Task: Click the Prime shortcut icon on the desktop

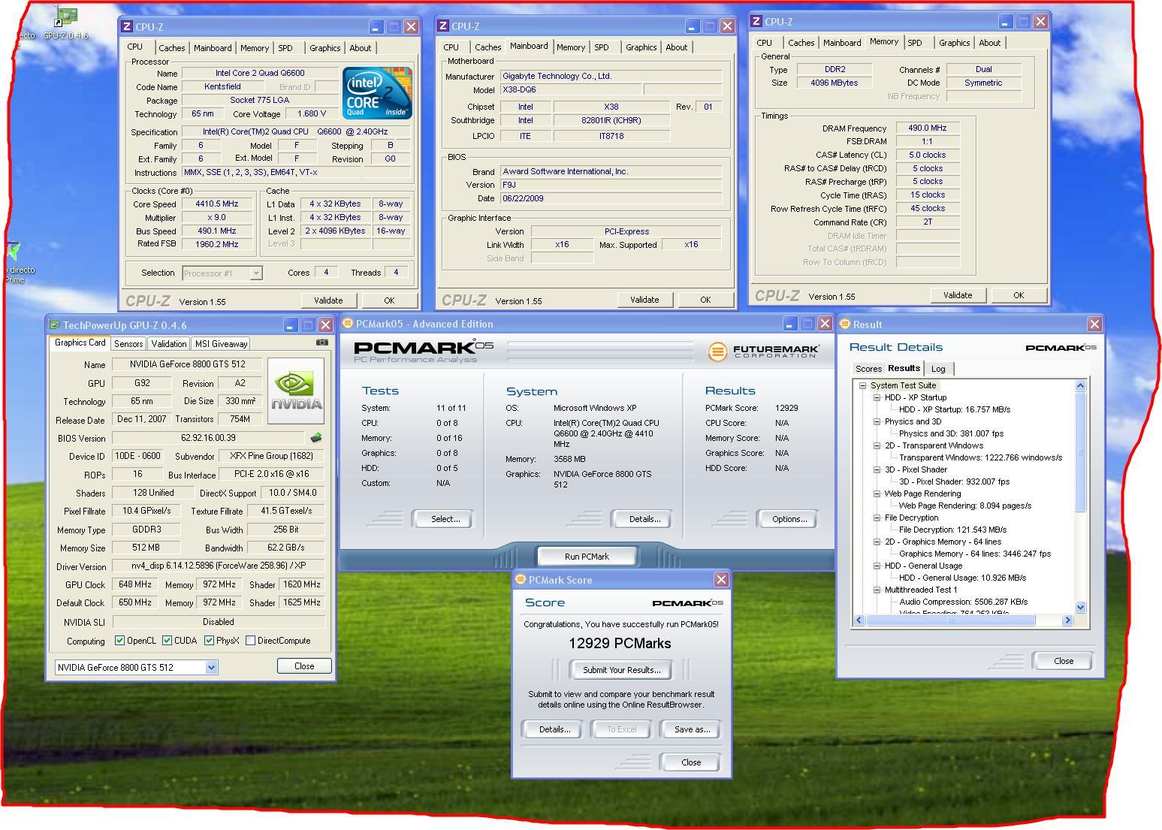Action: coord(14,259)
